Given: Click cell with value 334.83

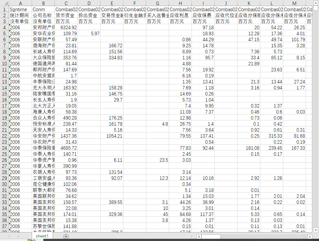Looking at the screenshot, I should pyautogui.click(x=112, y=58).
